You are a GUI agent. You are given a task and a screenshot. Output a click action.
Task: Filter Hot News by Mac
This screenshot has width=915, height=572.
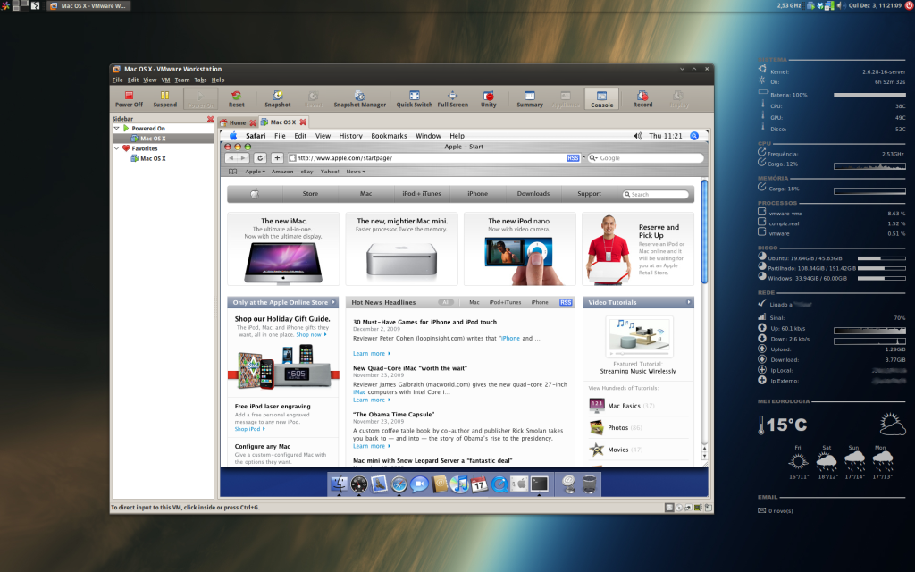[474, 302]
